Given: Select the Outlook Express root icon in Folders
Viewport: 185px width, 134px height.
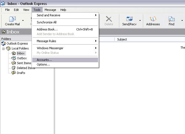Looking at the screenshot, I should tap(3, 43).
